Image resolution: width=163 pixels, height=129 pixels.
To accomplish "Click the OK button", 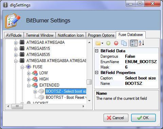I will (x=143, y=118).
